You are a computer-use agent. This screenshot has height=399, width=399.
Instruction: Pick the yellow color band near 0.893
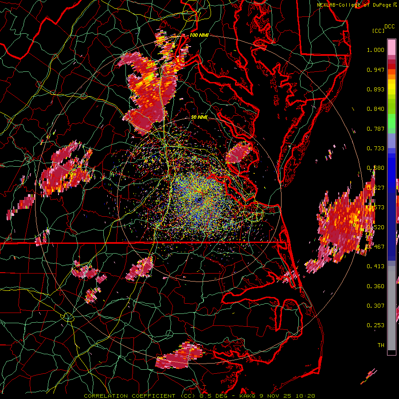tap(391, 87)
